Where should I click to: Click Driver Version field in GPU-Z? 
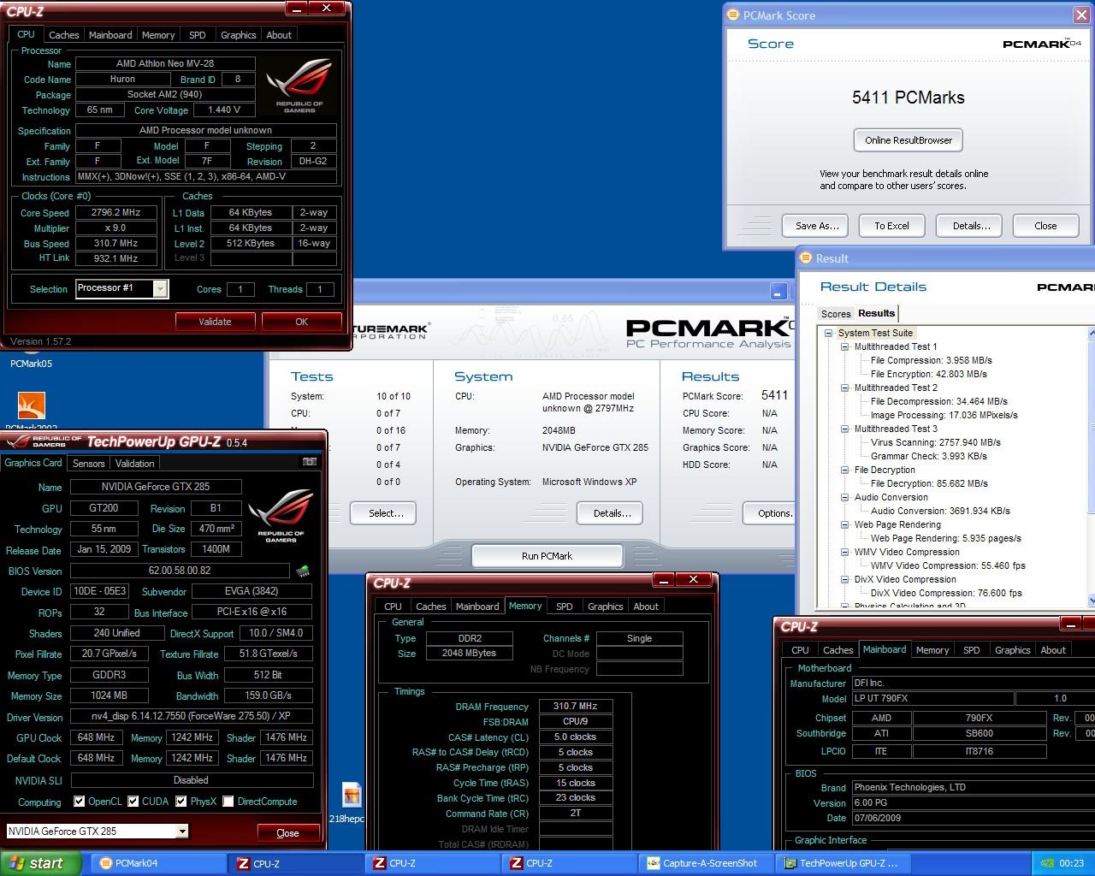coord(192,716)
